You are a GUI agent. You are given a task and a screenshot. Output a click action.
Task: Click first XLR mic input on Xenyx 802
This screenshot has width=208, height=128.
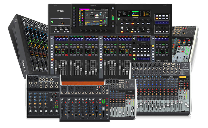30,78
